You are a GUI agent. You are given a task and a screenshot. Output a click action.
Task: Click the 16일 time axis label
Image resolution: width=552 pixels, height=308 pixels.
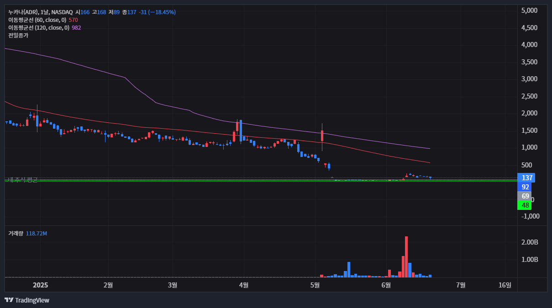505,285
